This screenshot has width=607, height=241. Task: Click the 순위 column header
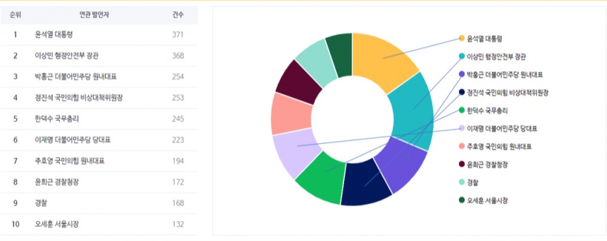(16, 15)
